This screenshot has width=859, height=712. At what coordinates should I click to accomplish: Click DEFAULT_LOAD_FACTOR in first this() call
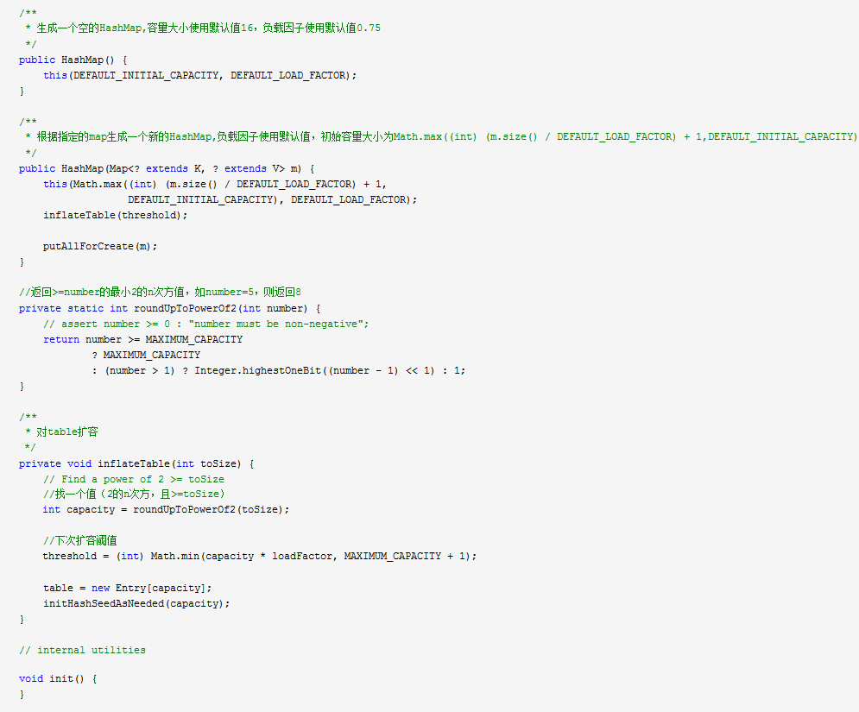click(x=288, y=76)
